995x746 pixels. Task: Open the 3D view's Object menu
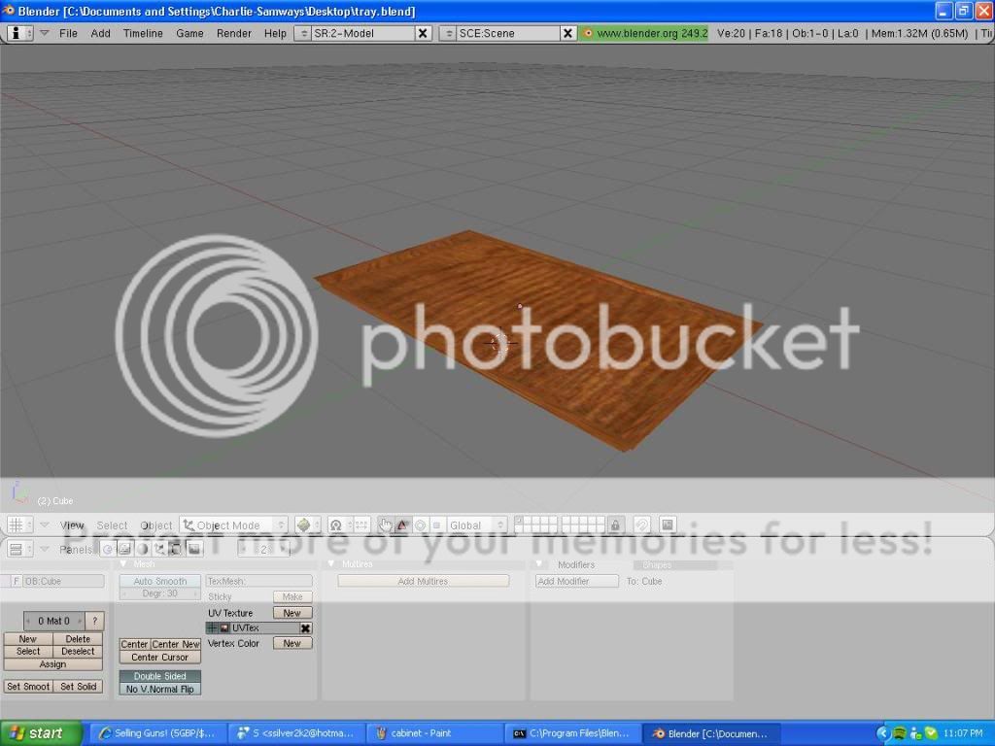pos(156,526)
